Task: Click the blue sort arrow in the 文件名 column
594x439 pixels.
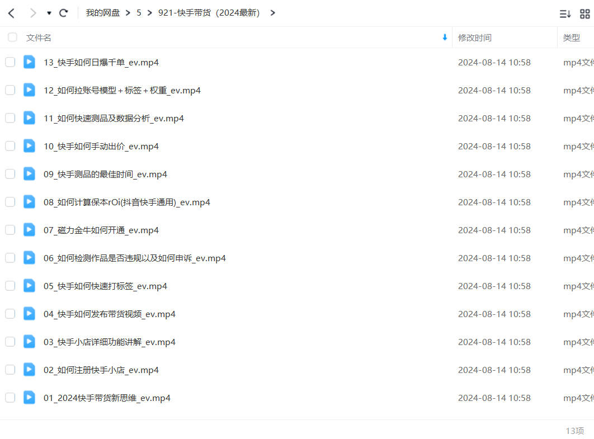Action: click(x=445, y=37)
